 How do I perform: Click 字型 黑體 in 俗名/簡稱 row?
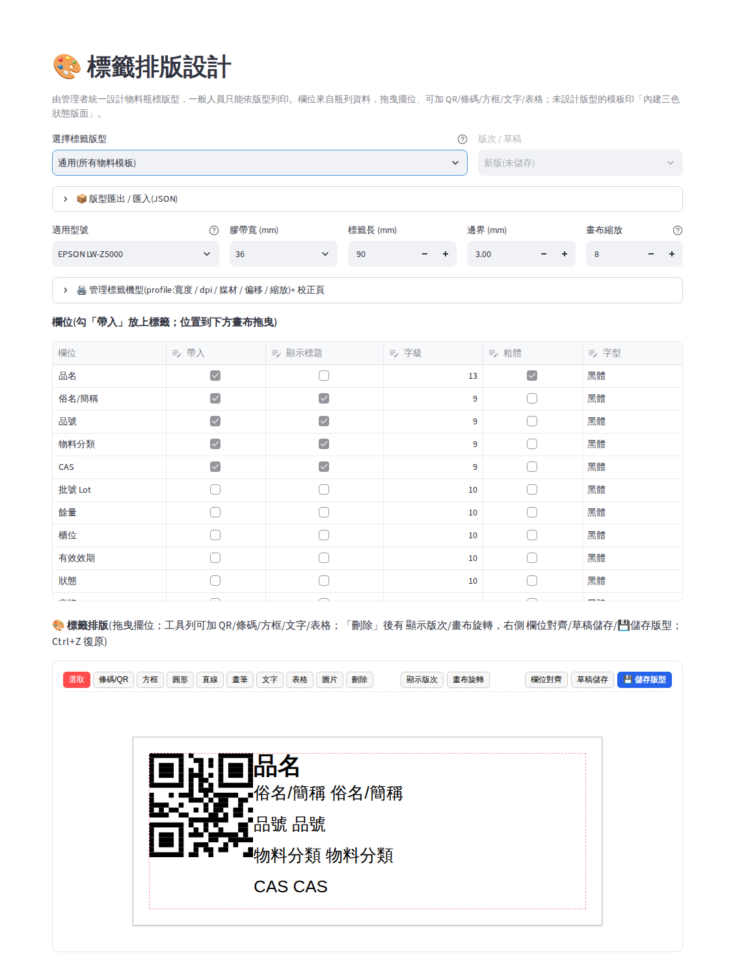[632, 399]
